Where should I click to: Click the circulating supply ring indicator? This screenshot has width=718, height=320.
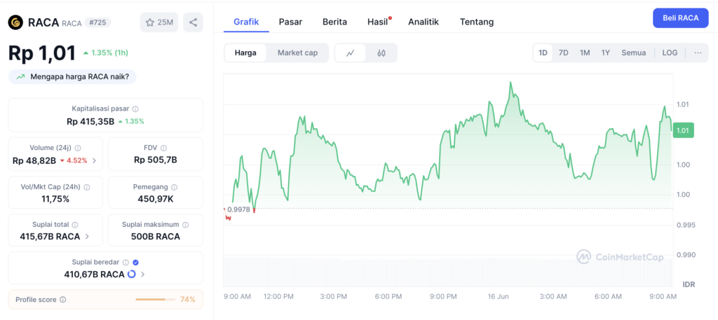[x=131, y=274]
